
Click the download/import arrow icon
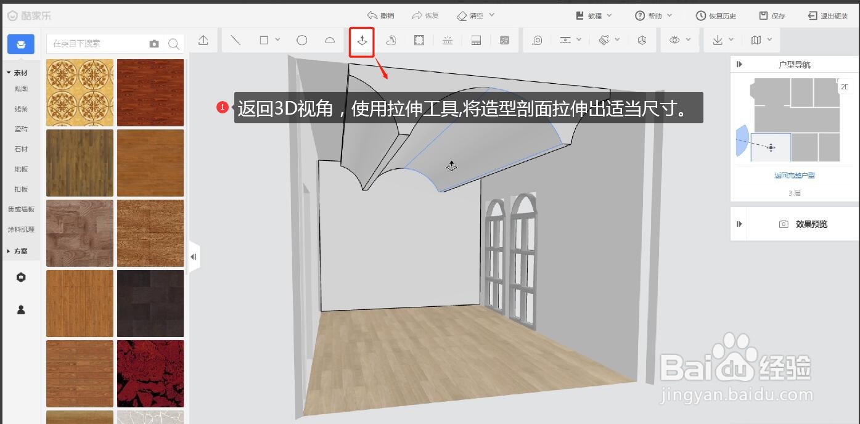pos(718,40)
